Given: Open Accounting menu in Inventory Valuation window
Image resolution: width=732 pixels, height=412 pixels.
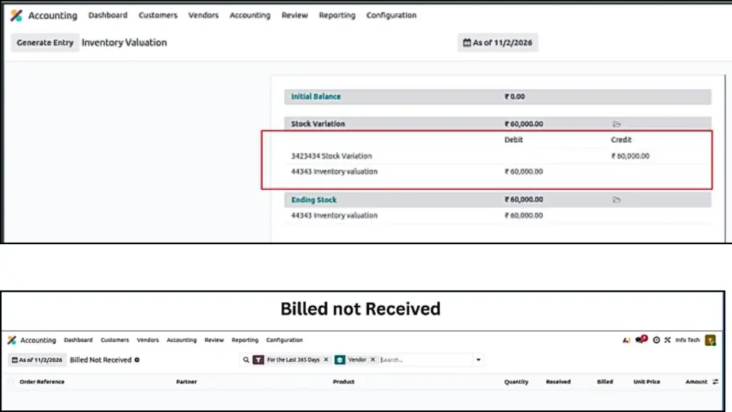Looking at the screenshot, I should click(x=249, y=16).
